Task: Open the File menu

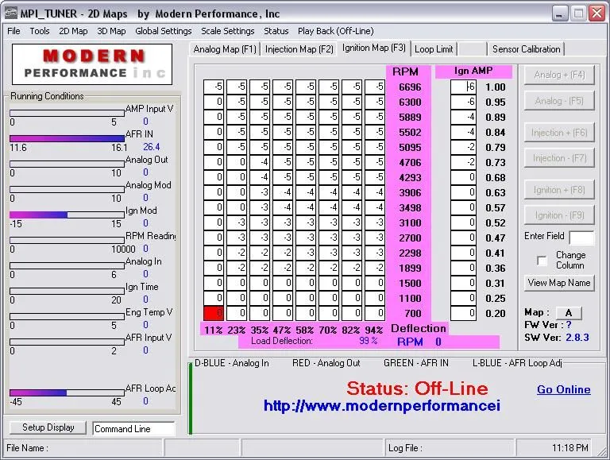Action: (14, 31)
